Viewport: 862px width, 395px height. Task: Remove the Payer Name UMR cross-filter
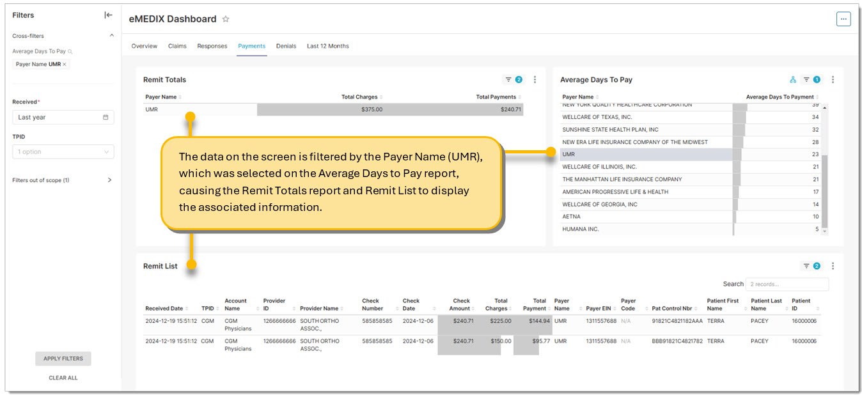tap(65, 65)
